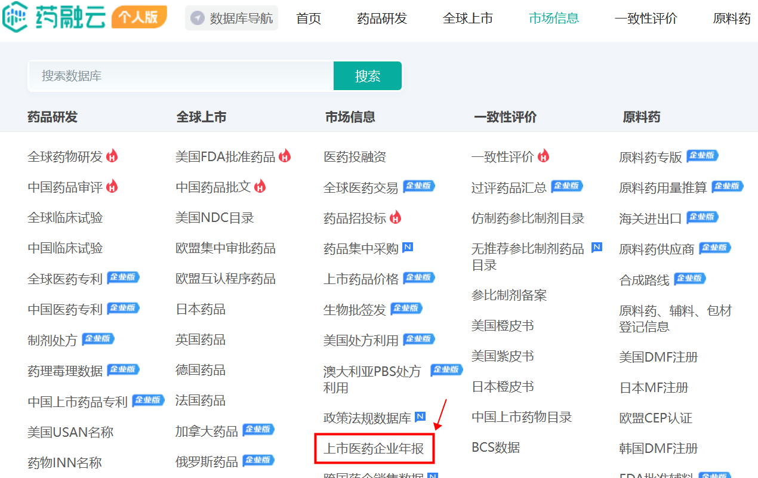The image size is (758, 478).
Task: Click hot flame icon beside 药品招投标
Action: pos(395,218)
